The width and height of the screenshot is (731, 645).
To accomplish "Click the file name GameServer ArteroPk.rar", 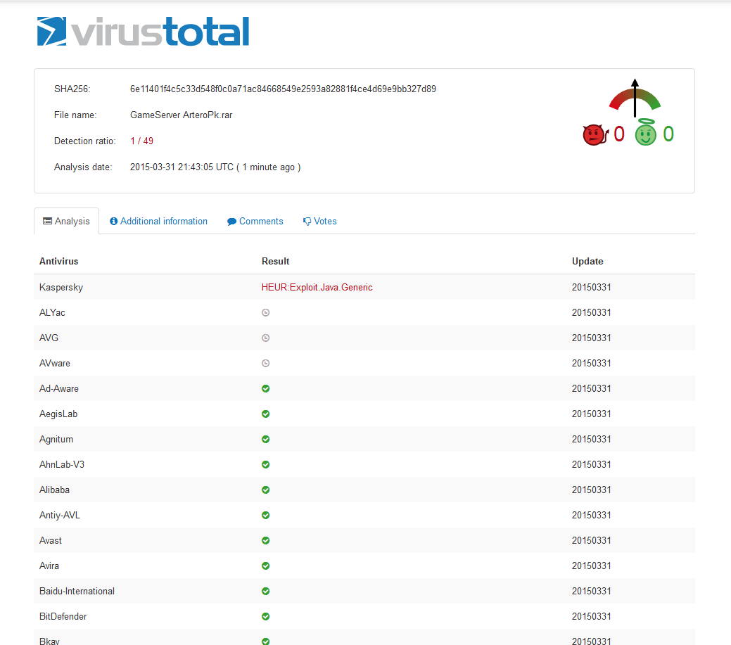I will (181, 115).
